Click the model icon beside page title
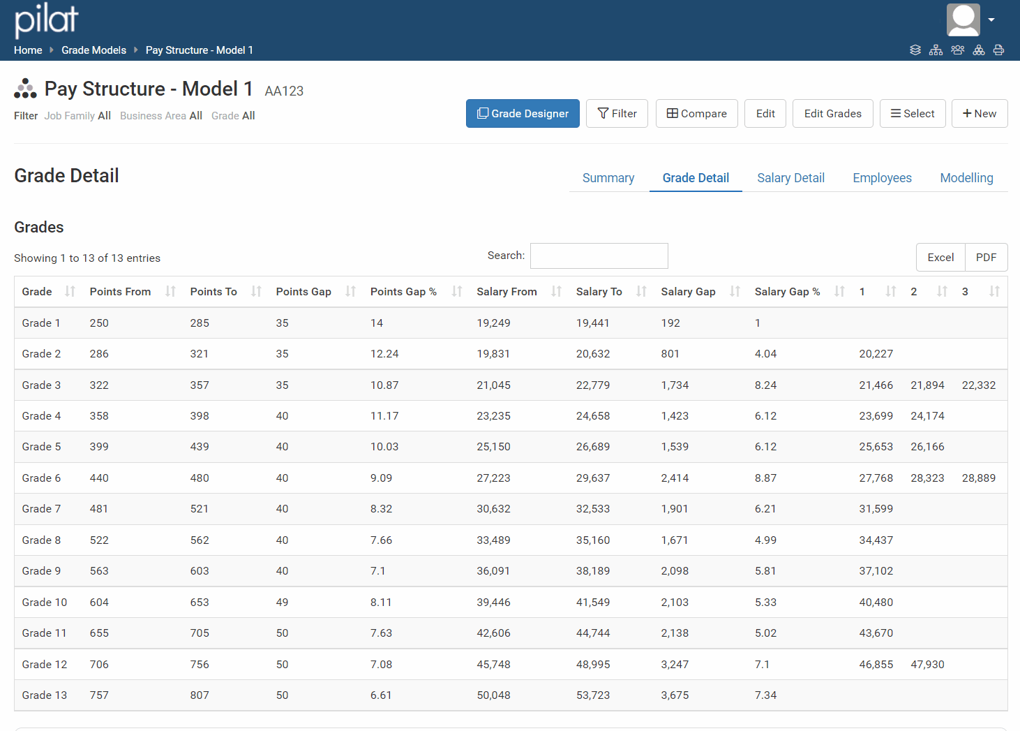This screenshot has width=1020, height=731. tap(25, 89)
